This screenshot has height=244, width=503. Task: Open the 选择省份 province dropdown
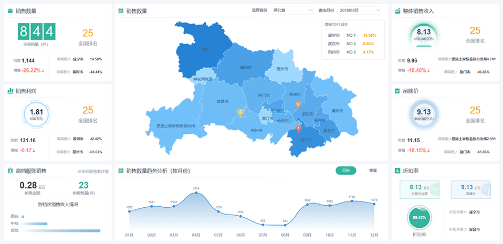tap(292, 10)
